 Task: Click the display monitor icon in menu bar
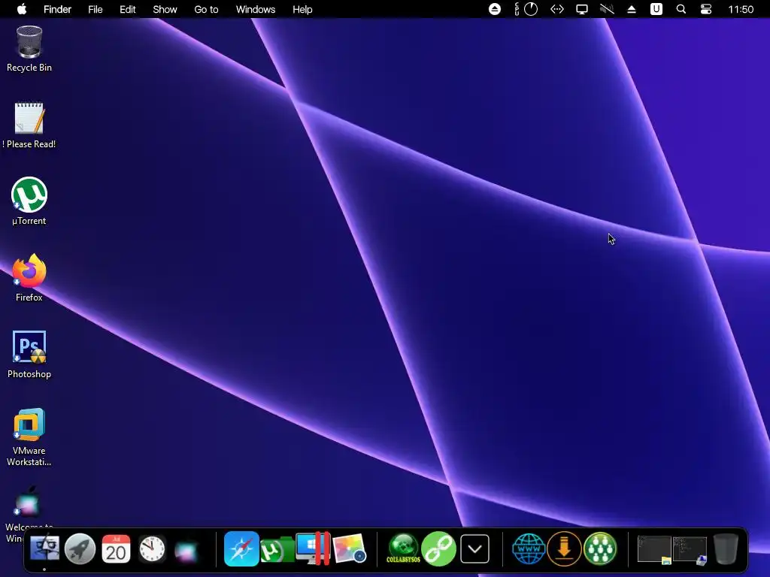pos(582,9)
